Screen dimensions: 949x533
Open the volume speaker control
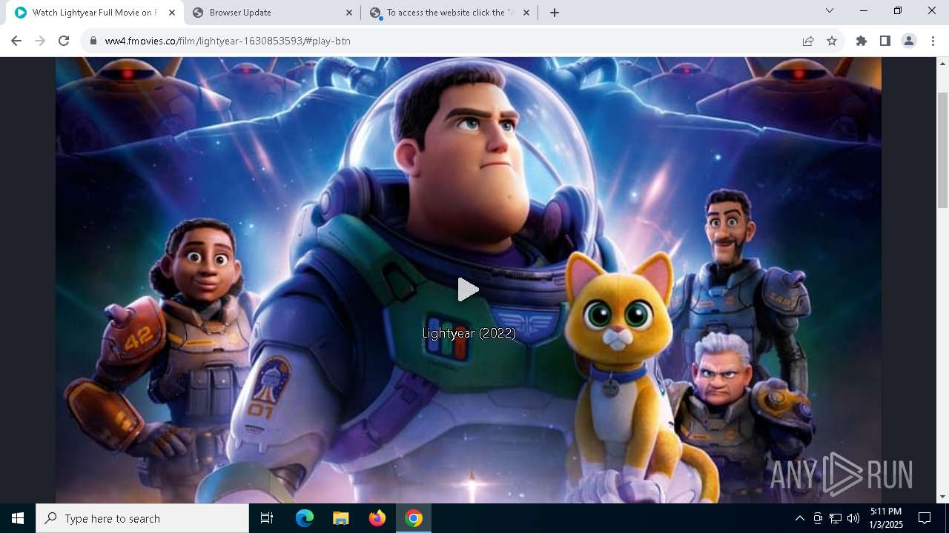coord(853,518)
